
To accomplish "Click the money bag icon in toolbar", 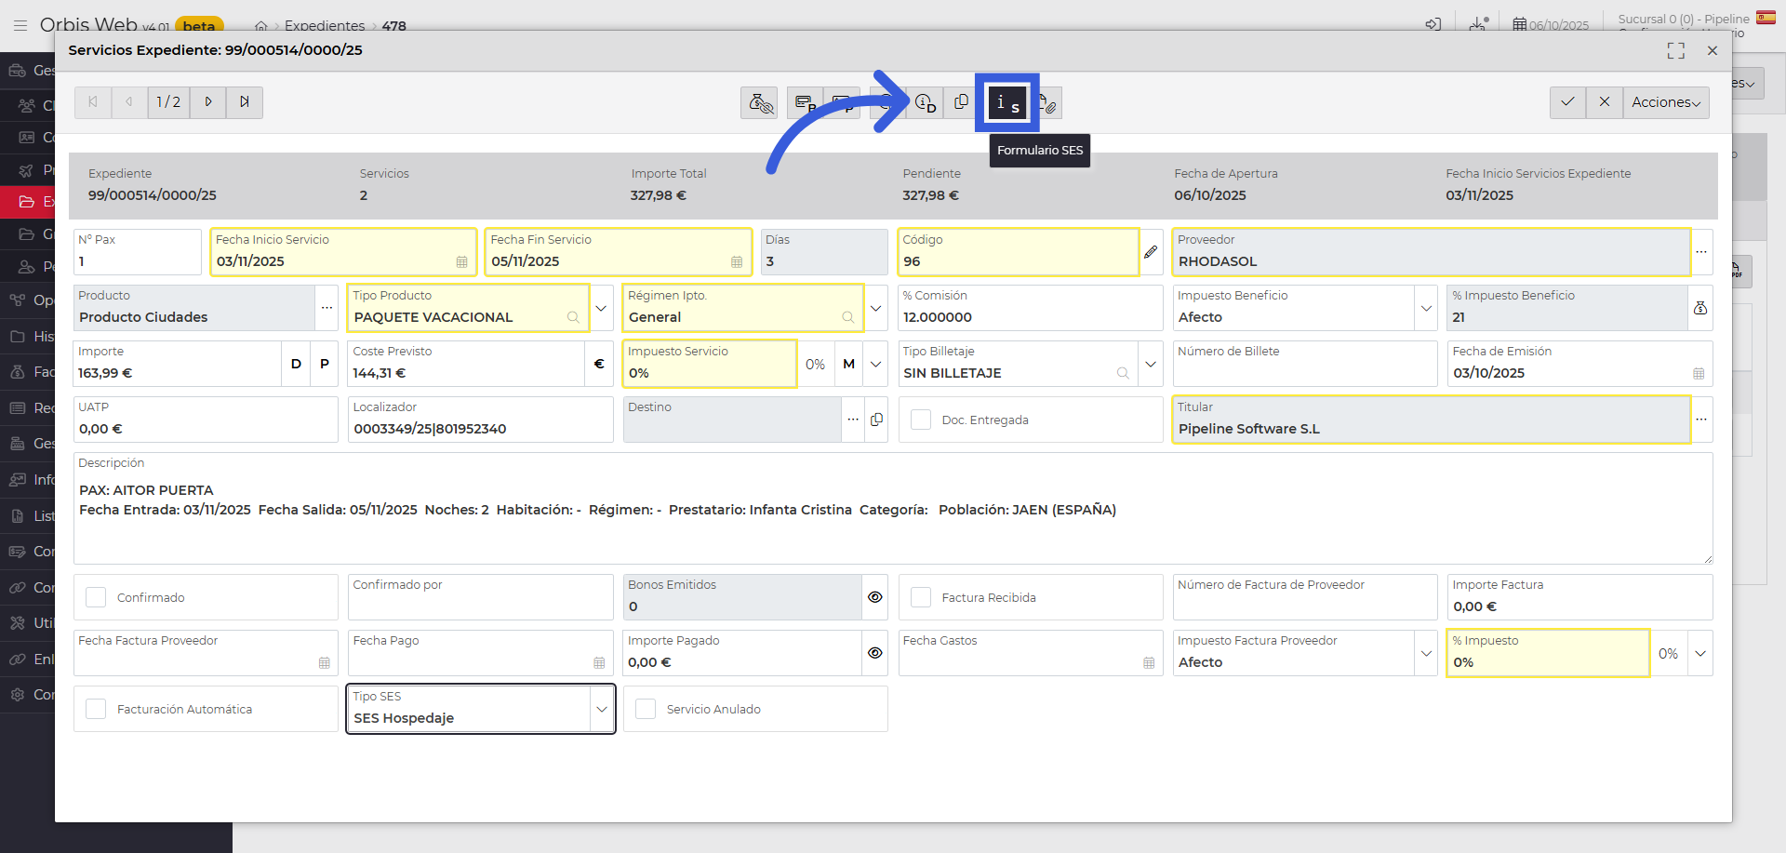I will pyautogui.click(x=759, y=103).
